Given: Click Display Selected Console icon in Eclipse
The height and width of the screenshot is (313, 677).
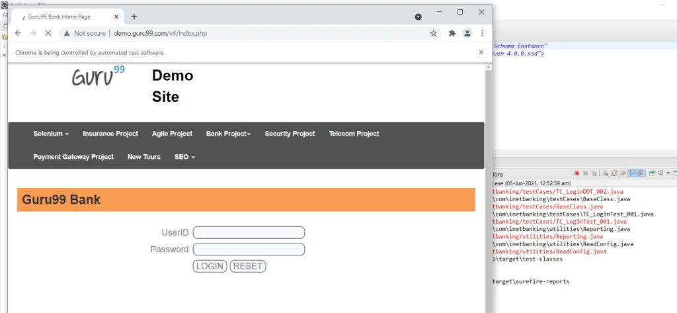Looking at the screenshot, I should pyautogui.click(x=660, y=173).
